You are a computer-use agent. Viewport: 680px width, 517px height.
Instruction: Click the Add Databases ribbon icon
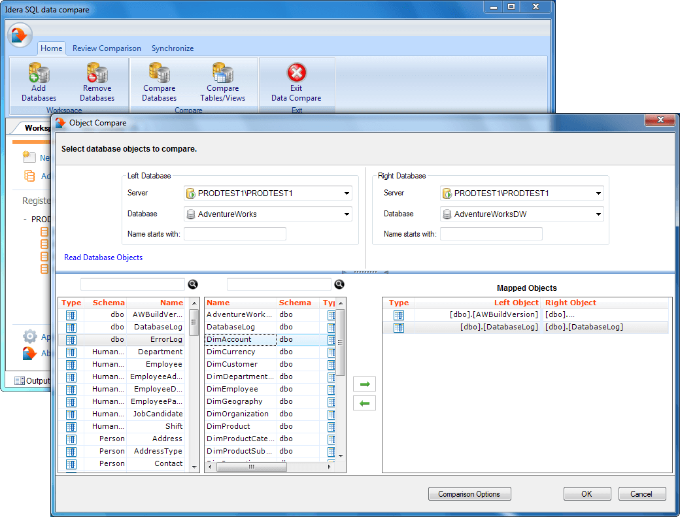point(39,73)
